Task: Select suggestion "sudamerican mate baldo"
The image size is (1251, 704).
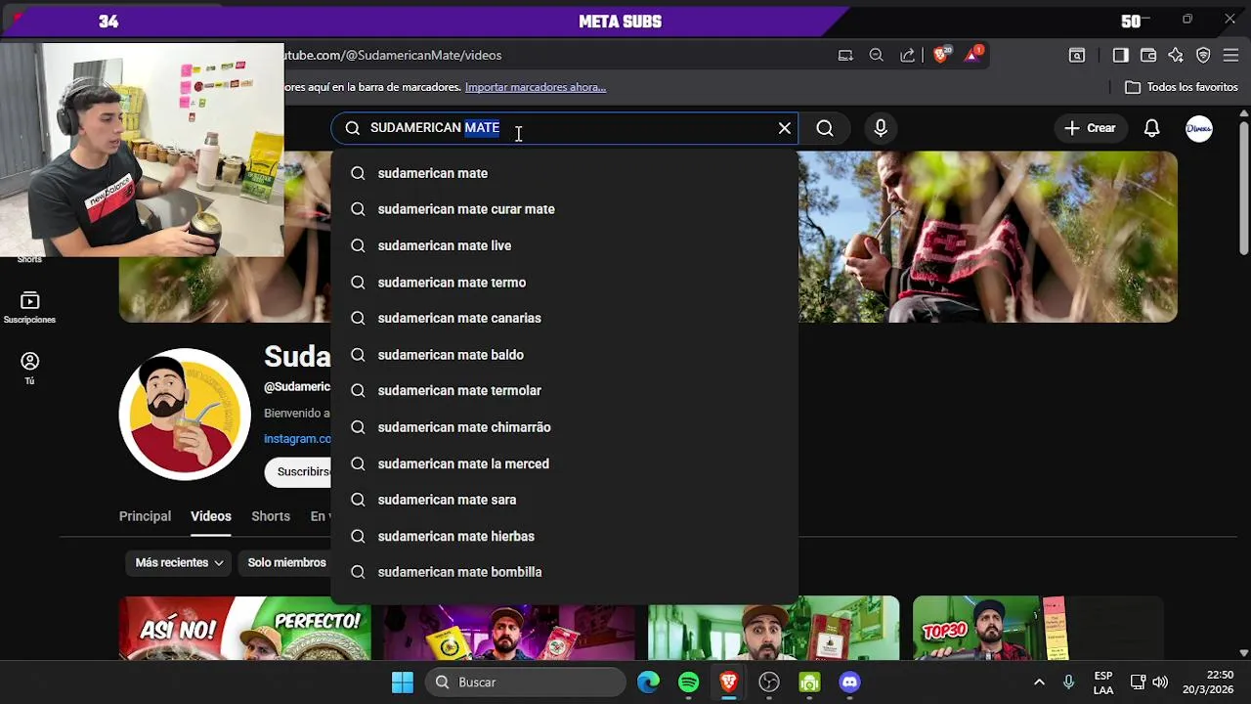Action: pyautogui.click(x=564, y=355)
